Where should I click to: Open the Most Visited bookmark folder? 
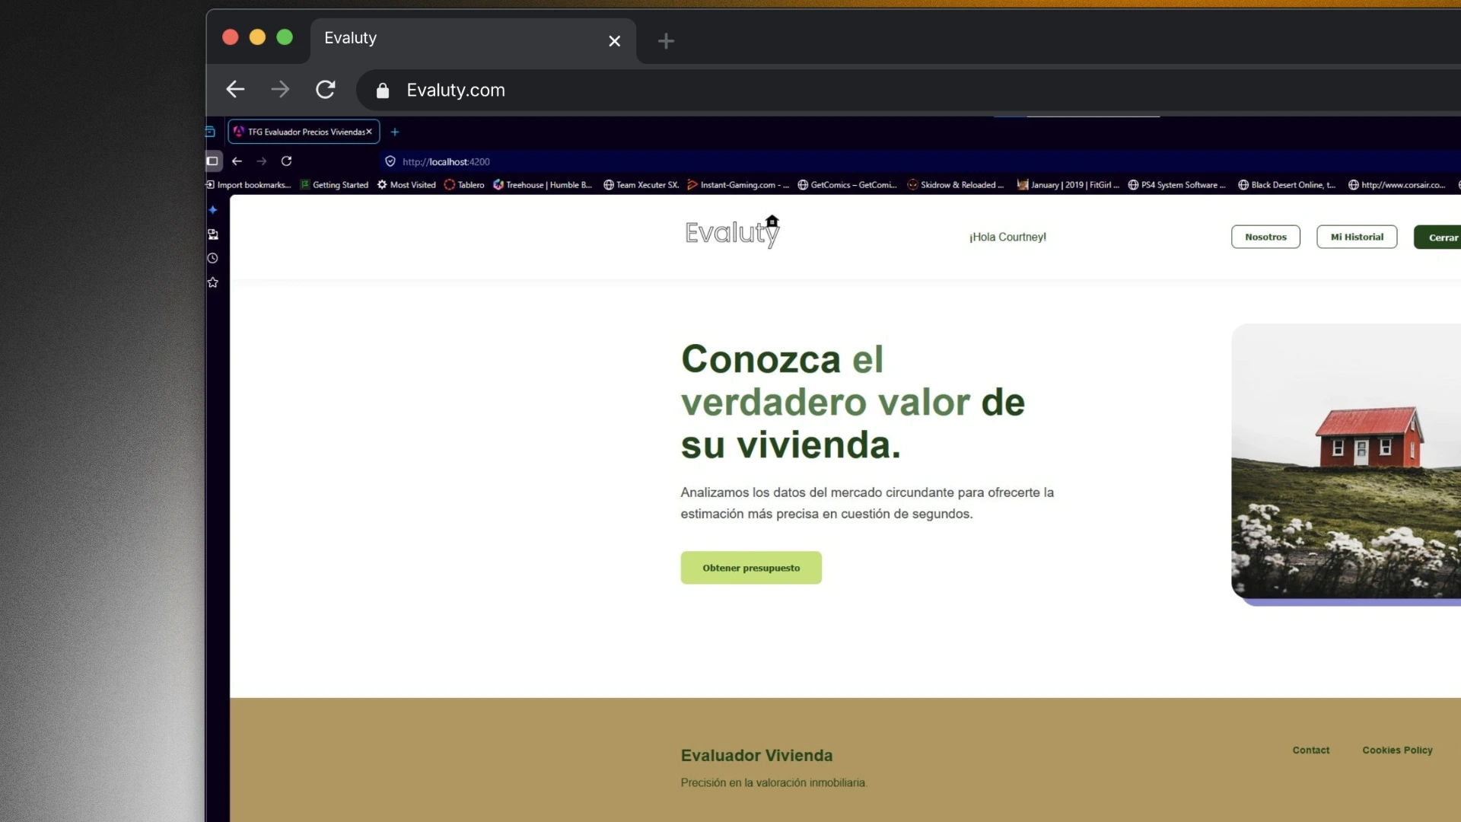[x=406, y=185]
